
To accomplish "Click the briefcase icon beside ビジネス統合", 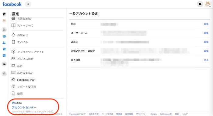I will point(13,59).
